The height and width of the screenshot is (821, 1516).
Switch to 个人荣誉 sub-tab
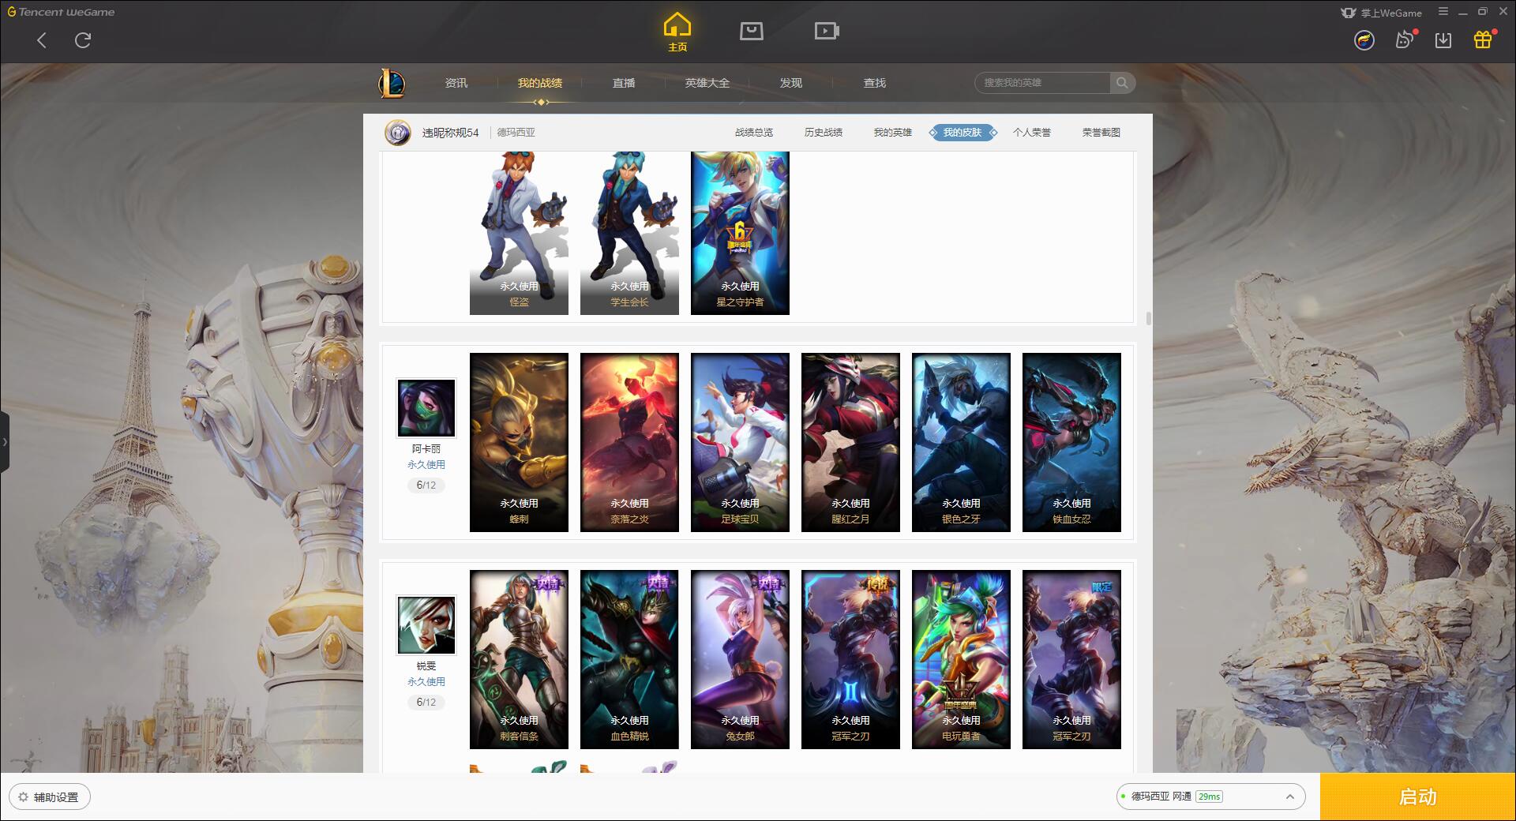[x=1032, y=133]
